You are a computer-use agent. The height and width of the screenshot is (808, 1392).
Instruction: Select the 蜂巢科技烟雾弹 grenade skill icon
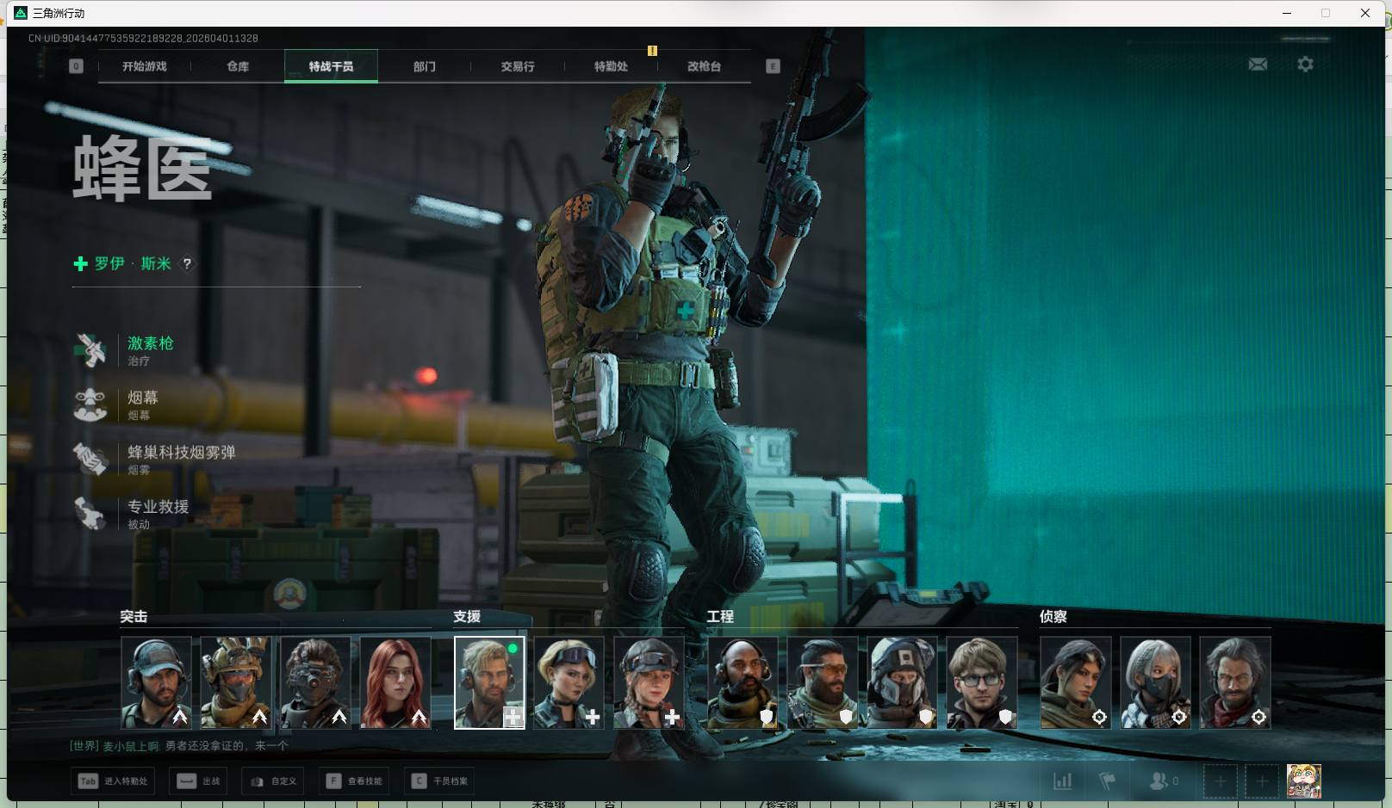(x=90, y=459)
